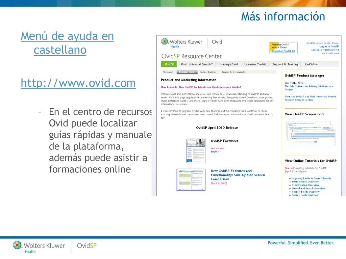Click the Log in to OvidSP link

[x=329, y=47]
